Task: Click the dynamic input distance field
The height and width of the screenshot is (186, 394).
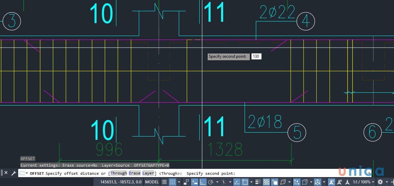Action: coord(256,56)
